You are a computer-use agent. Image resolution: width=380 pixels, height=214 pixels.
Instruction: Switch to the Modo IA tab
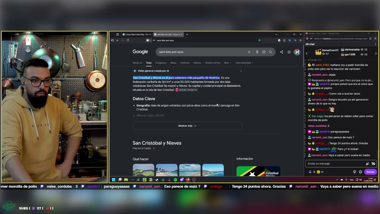pyautogui.click(x=137, y=63)
